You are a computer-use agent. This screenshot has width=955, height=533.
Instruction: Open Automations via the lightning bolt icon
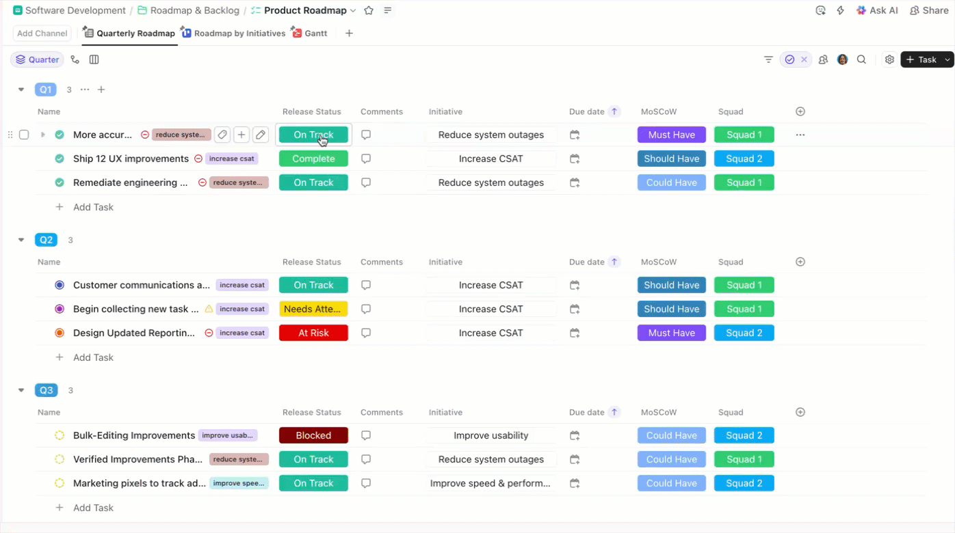tap(841, 10)
